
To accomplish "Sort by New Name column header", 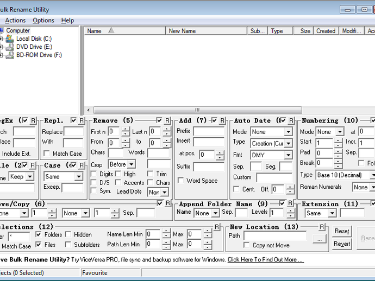I will pyautogui.click(x=207, y=31).
